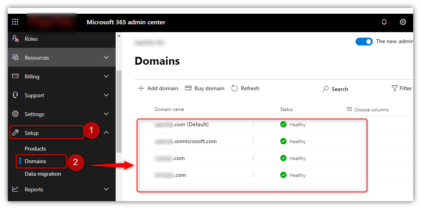Viewport: 421px width, 209px height.
Task: Click the sidebar scroll up arrow
Action: pos(119,36)
